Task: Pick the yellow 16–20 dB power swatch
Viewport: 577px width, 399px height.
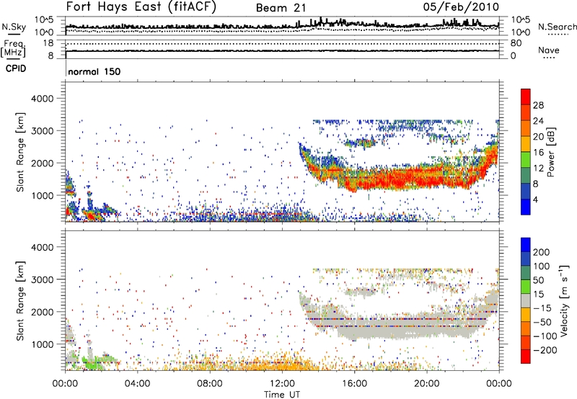Action: (x=526, y=144)
